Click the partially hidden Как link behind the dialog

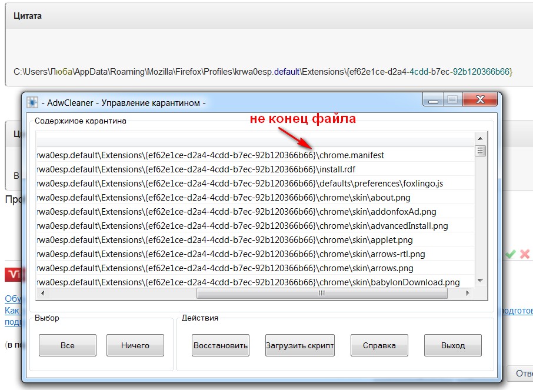click(x=12, y=311)
